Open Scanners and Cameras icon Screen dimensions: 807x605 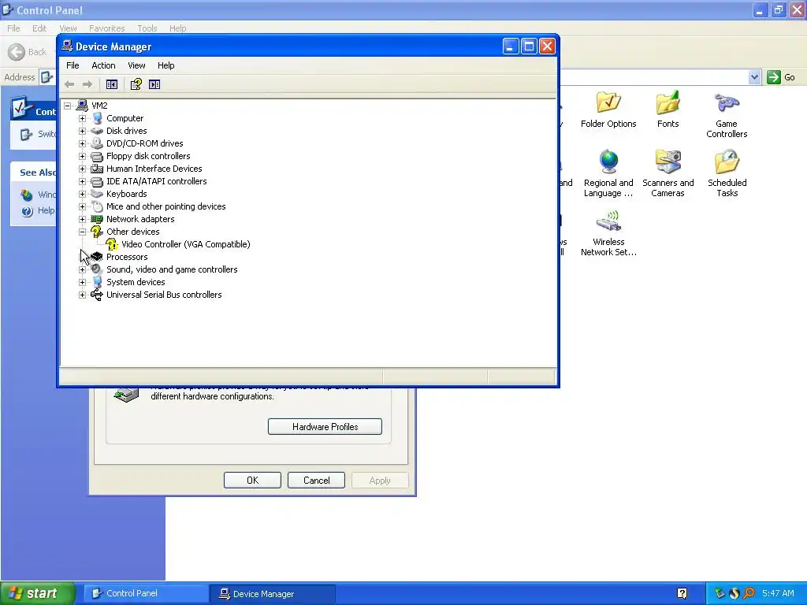coord(668,174)
